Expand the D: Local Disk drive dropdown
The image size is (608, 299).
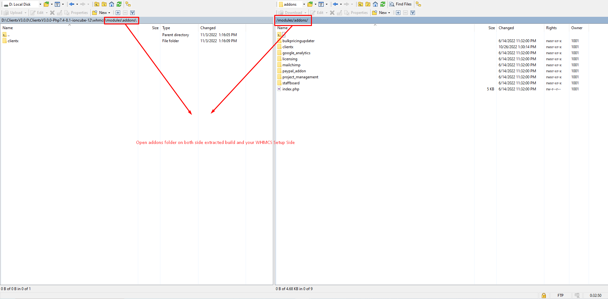pos(40,4)
